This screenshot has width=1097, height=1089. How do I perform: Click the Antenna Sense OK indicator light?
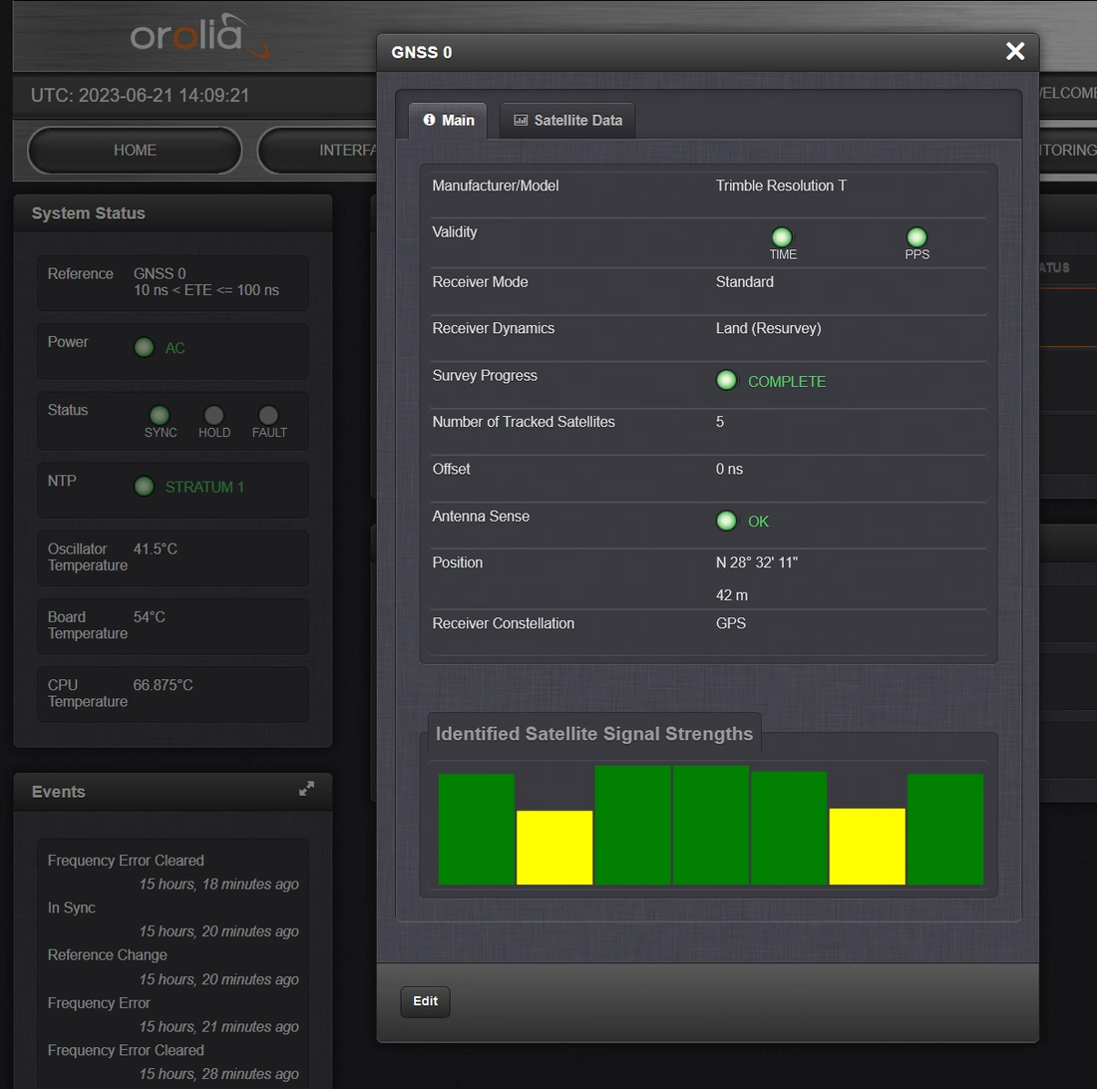coord(726,521)
